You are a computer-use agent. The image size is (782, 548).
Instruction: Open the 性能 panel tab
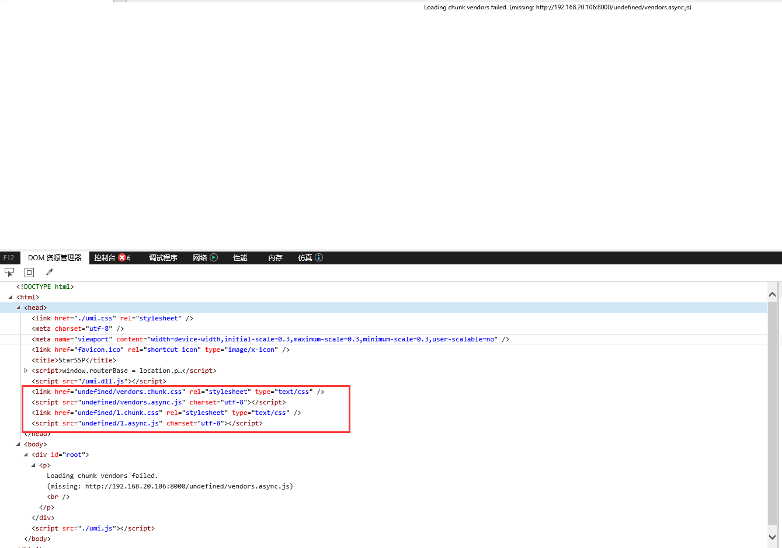(x=239, y=257)
